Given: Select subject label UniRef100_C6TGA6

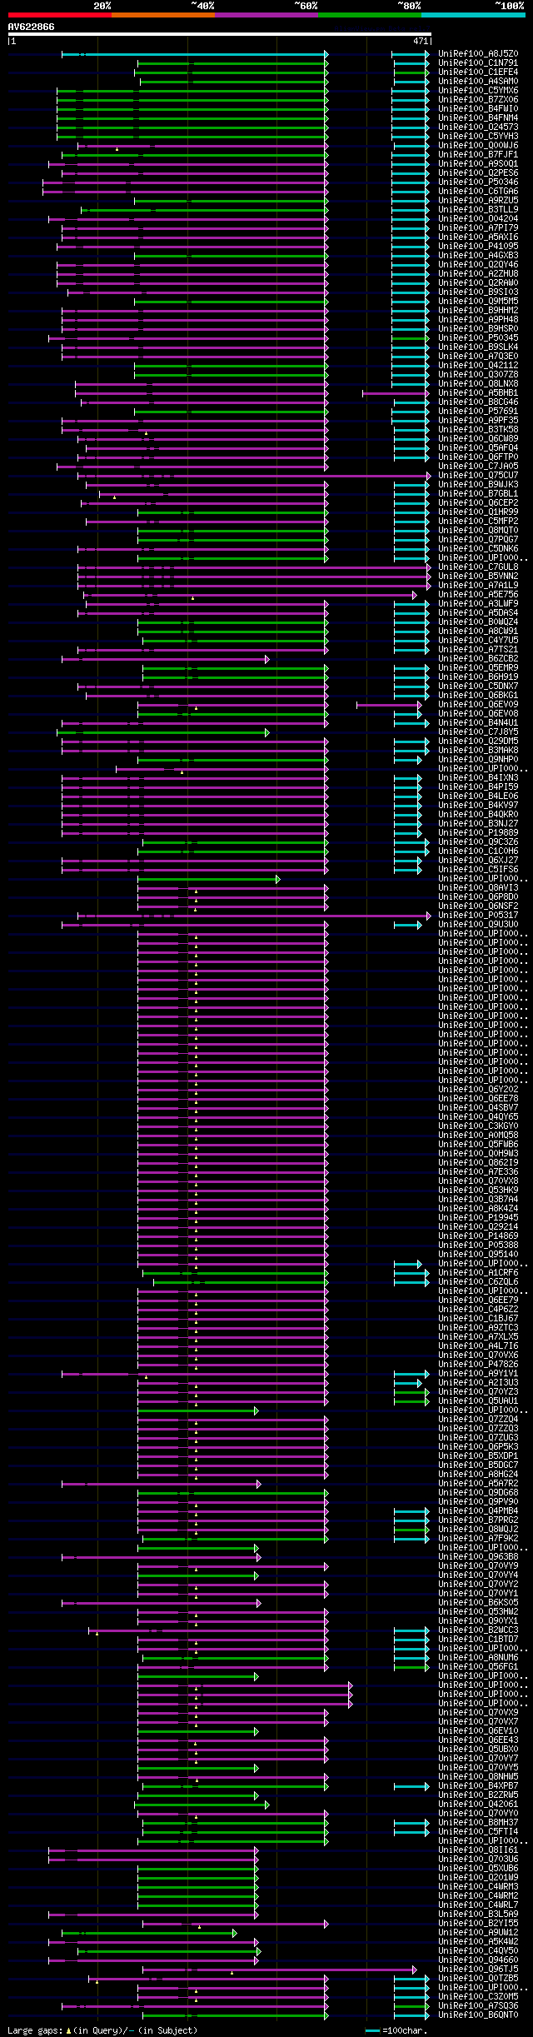Looking at the screenshot, I should [x=478, y=192].
